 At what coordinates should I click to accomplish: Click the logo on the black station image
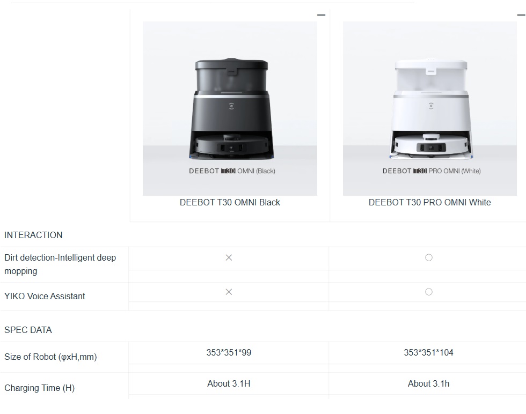point(231,106)
